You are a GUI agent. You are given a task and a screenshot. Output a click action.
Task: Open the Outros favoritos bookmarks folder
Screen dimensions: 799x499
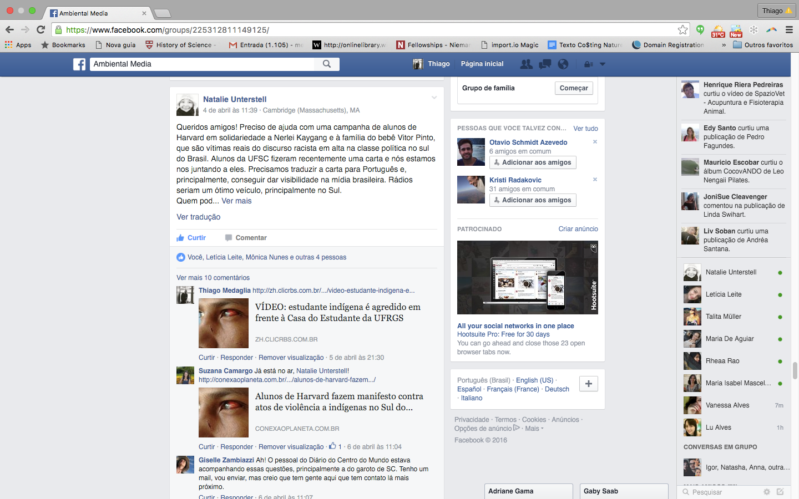(x=763, y=45)
